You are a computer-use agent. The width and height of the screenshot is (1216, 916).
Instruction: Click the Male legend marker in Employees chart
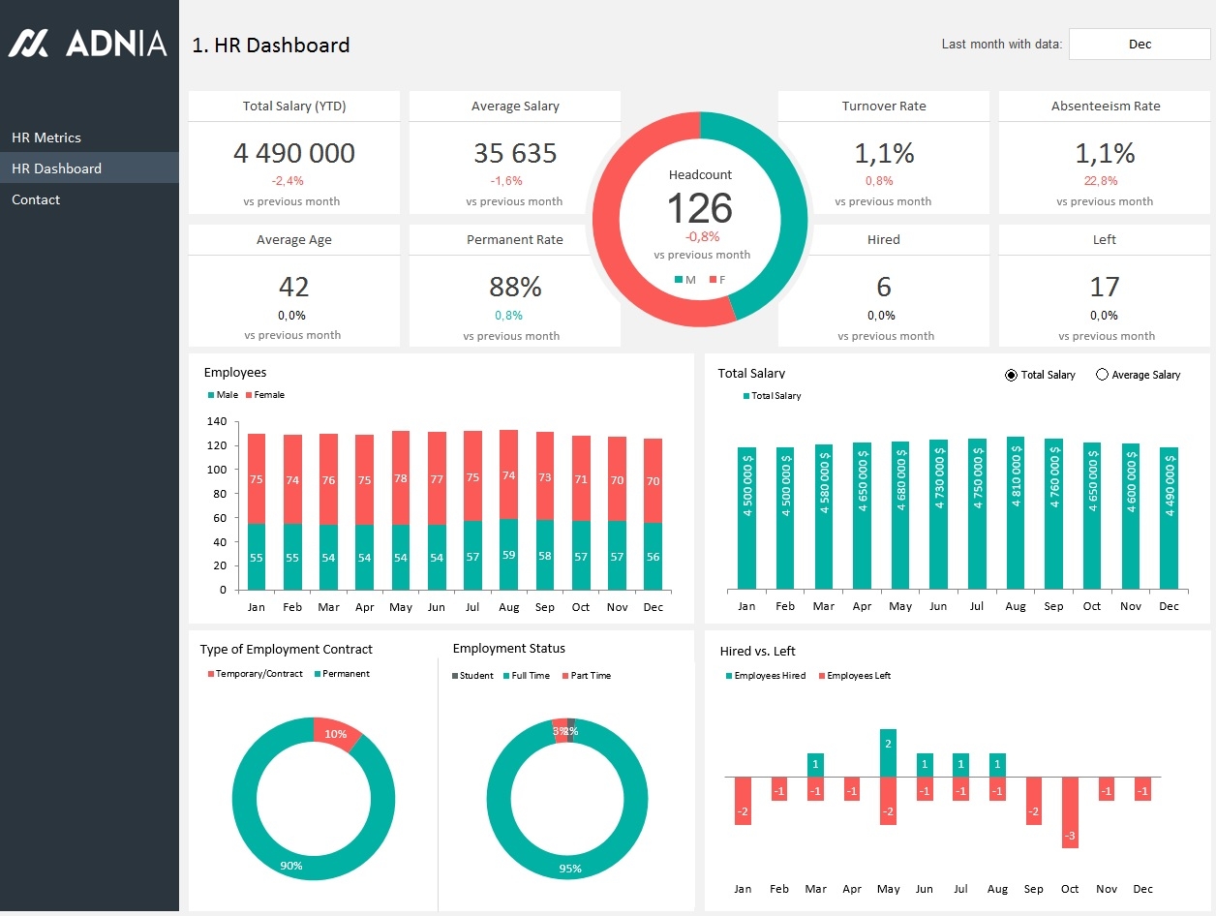pos(210,394)
